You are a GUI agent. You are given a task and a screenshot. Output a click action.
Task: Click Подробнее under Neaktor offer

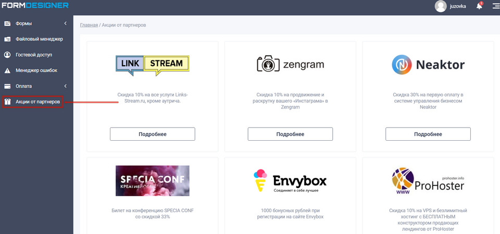click(428, 134)
